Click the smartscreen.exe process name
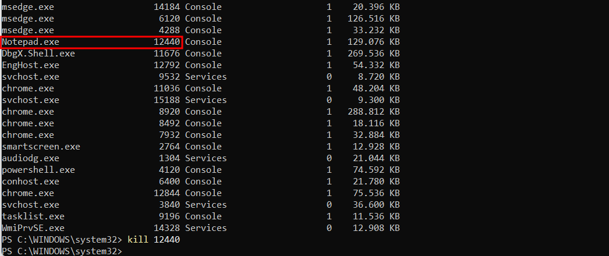This screenshot has height=256, width=609. coord(41,147)
